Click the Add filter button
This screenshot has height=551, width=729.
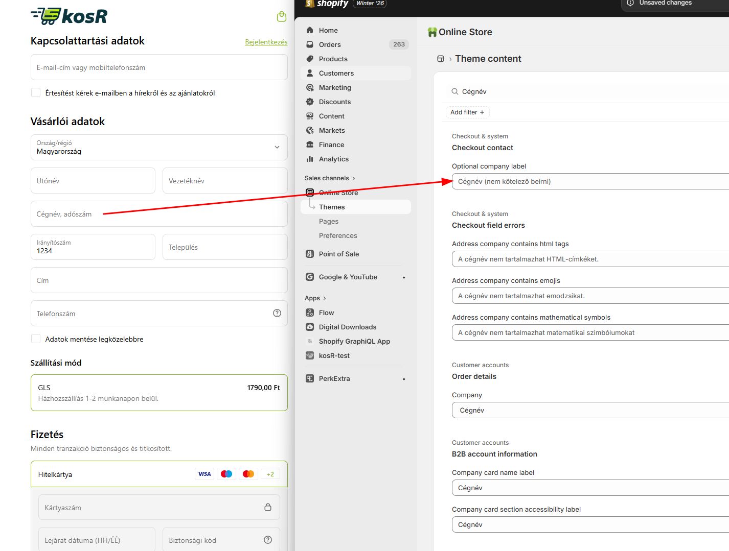point(467,112)
